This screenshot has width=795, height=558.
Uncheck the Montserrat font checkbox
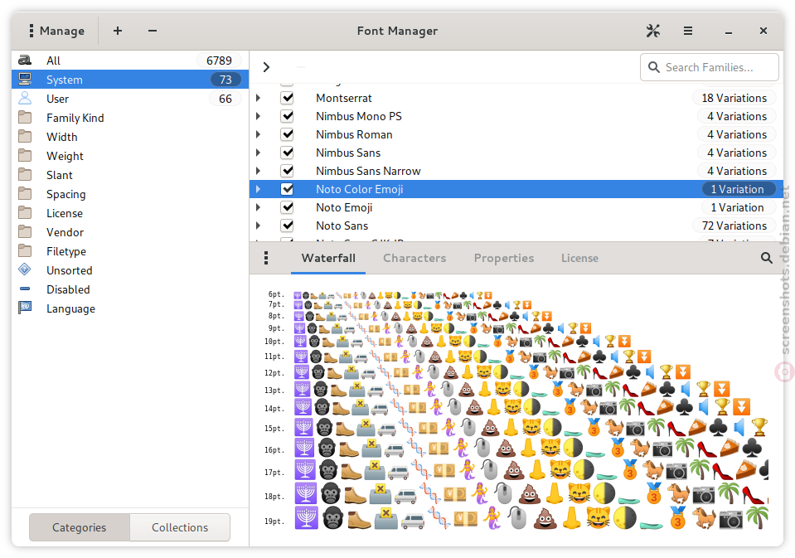pos(288,98)
